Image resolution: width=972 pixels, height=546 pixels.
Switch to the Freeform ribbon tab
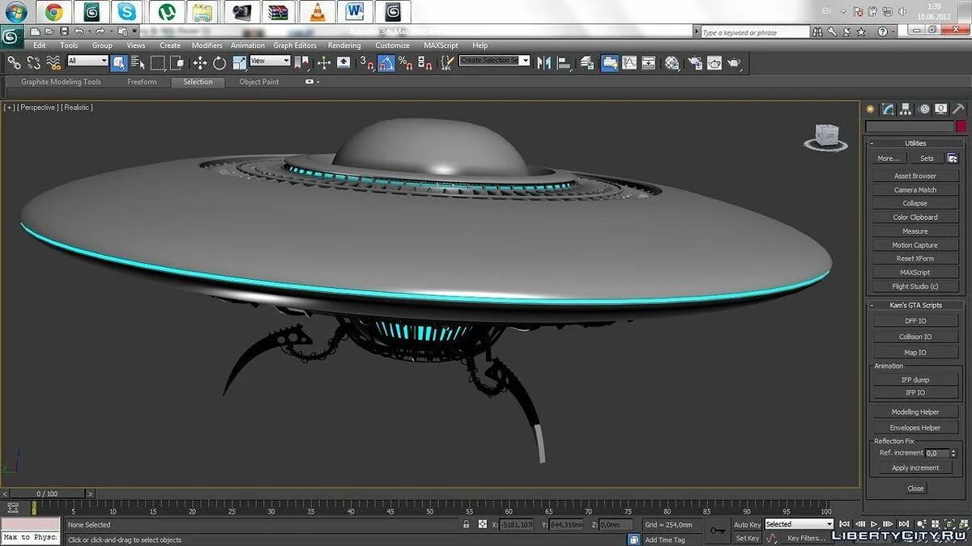click(142, 82)
